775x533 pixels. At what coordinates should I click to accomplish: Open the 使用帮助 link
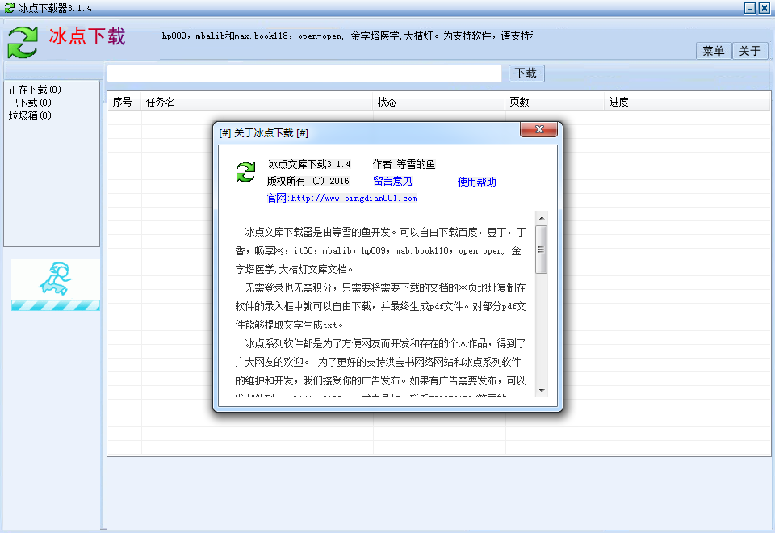tap(476, 182)
